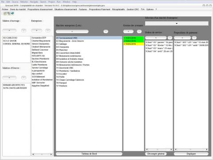Open the Factures menu

point(83,9)
